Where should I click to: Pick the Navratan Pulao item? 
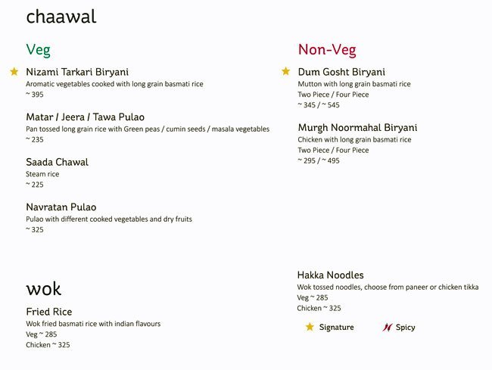point(61,207)
